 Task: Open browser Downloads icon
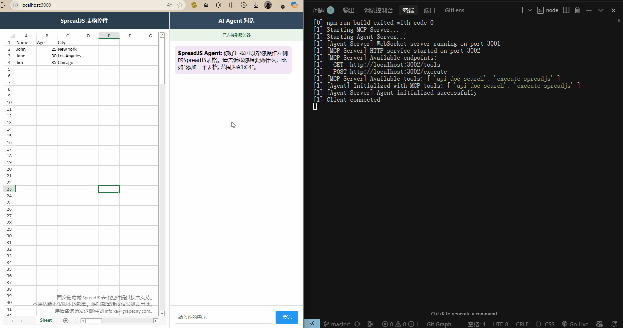click(256, 5)
